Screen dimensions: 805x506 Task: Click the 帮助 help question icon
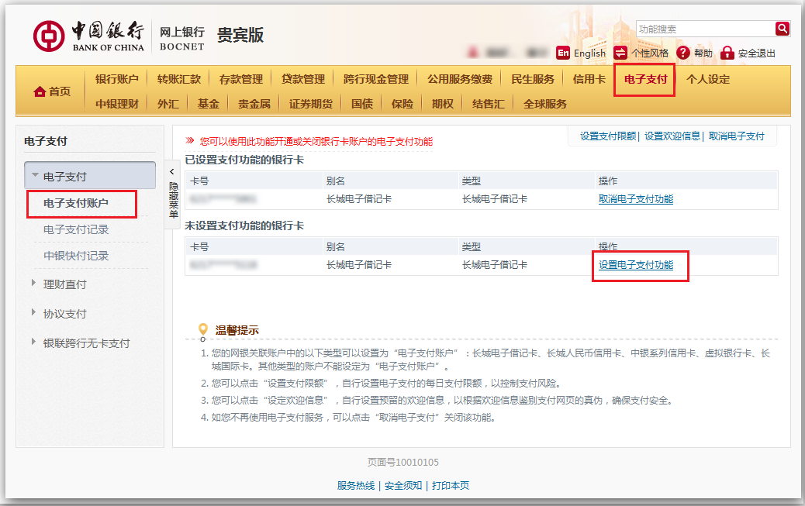coord(683,53)
